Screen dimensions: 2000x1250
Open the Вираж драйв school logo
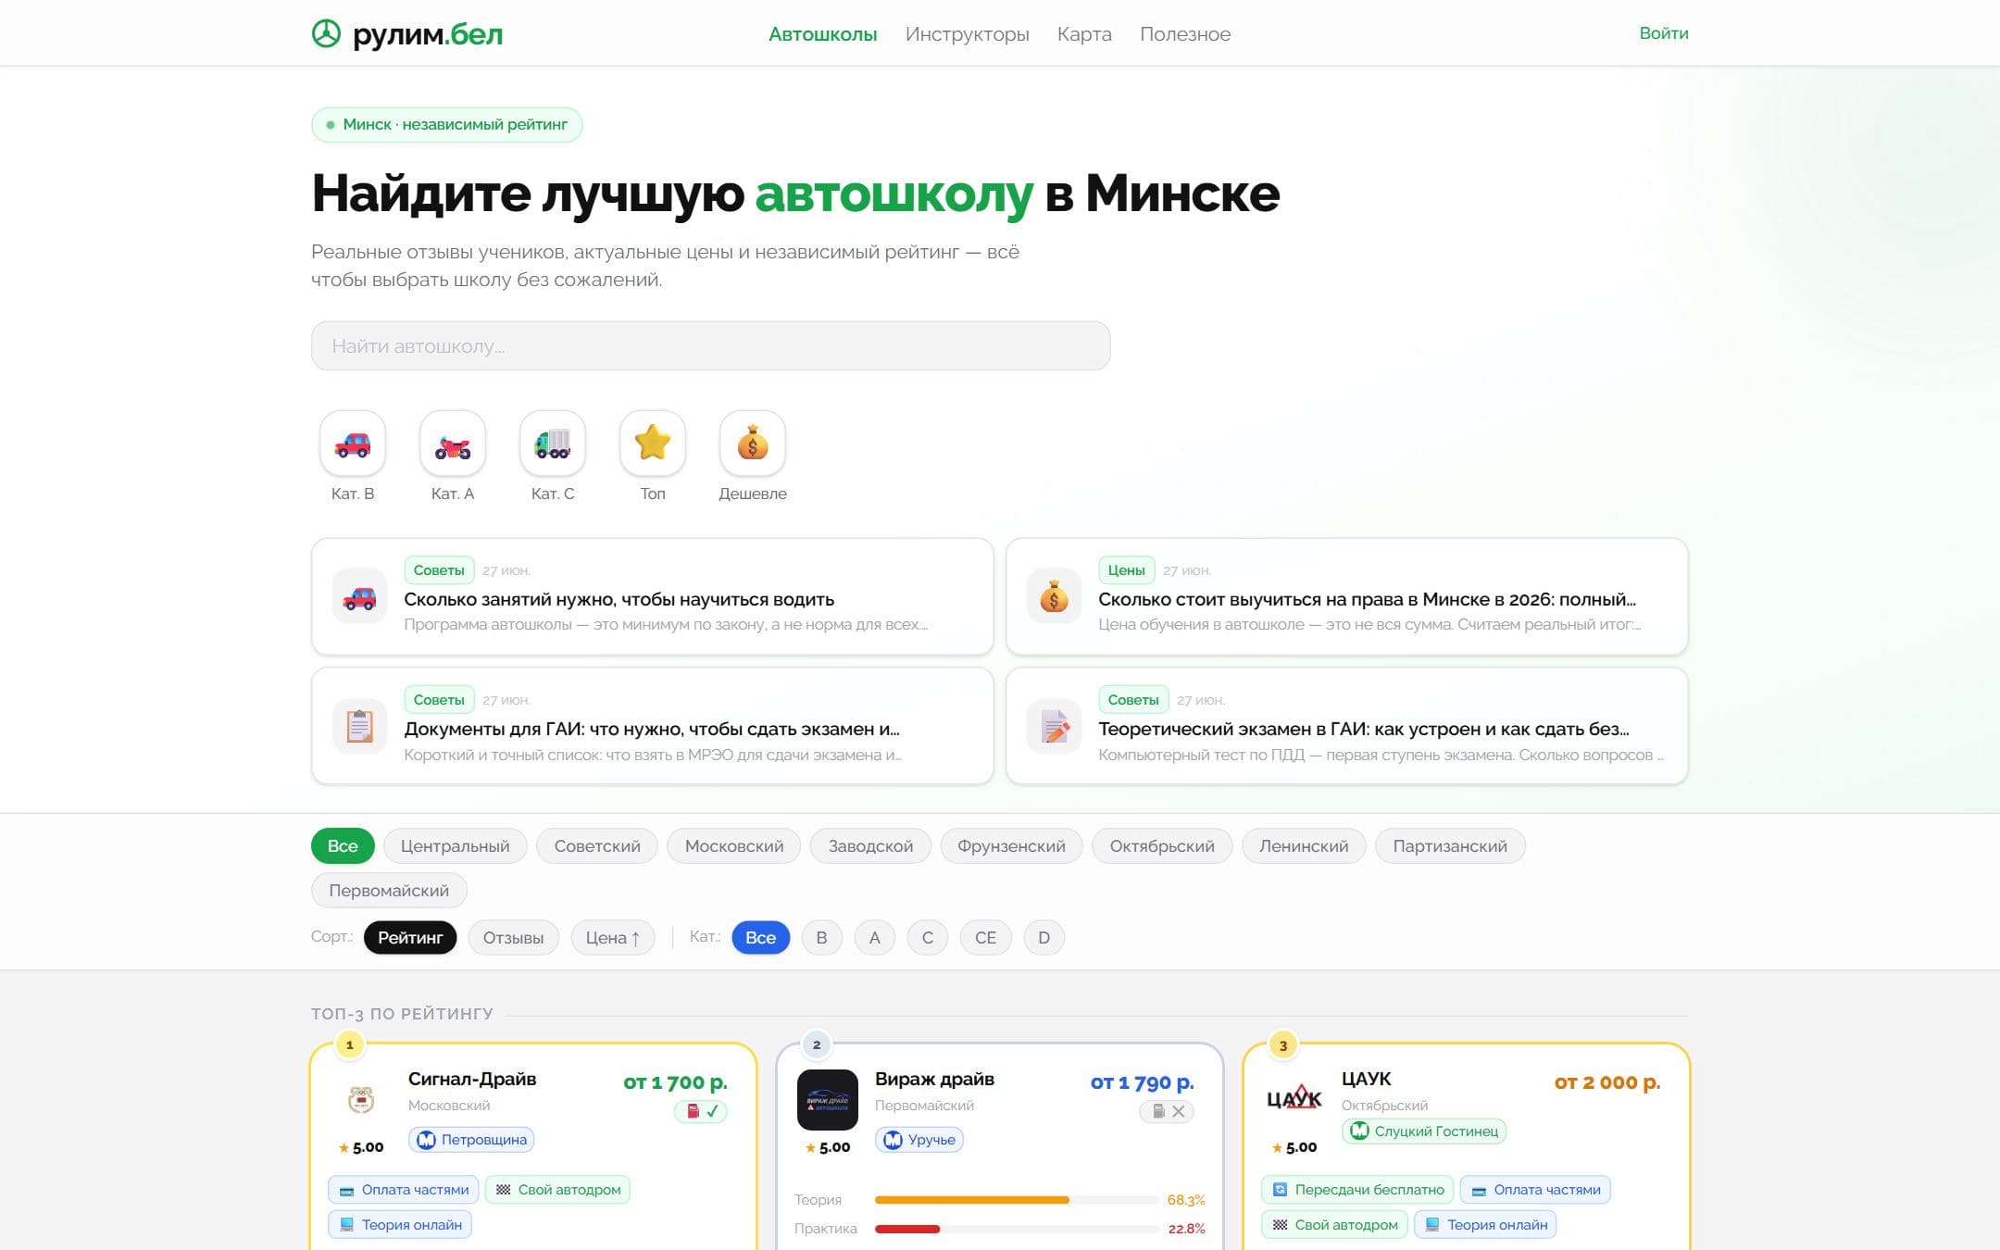(828, 1099)
